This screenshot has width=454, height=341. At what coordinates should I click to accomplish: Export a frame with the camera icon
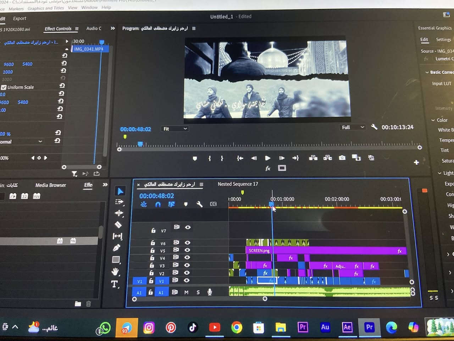(x=342, y=158)
